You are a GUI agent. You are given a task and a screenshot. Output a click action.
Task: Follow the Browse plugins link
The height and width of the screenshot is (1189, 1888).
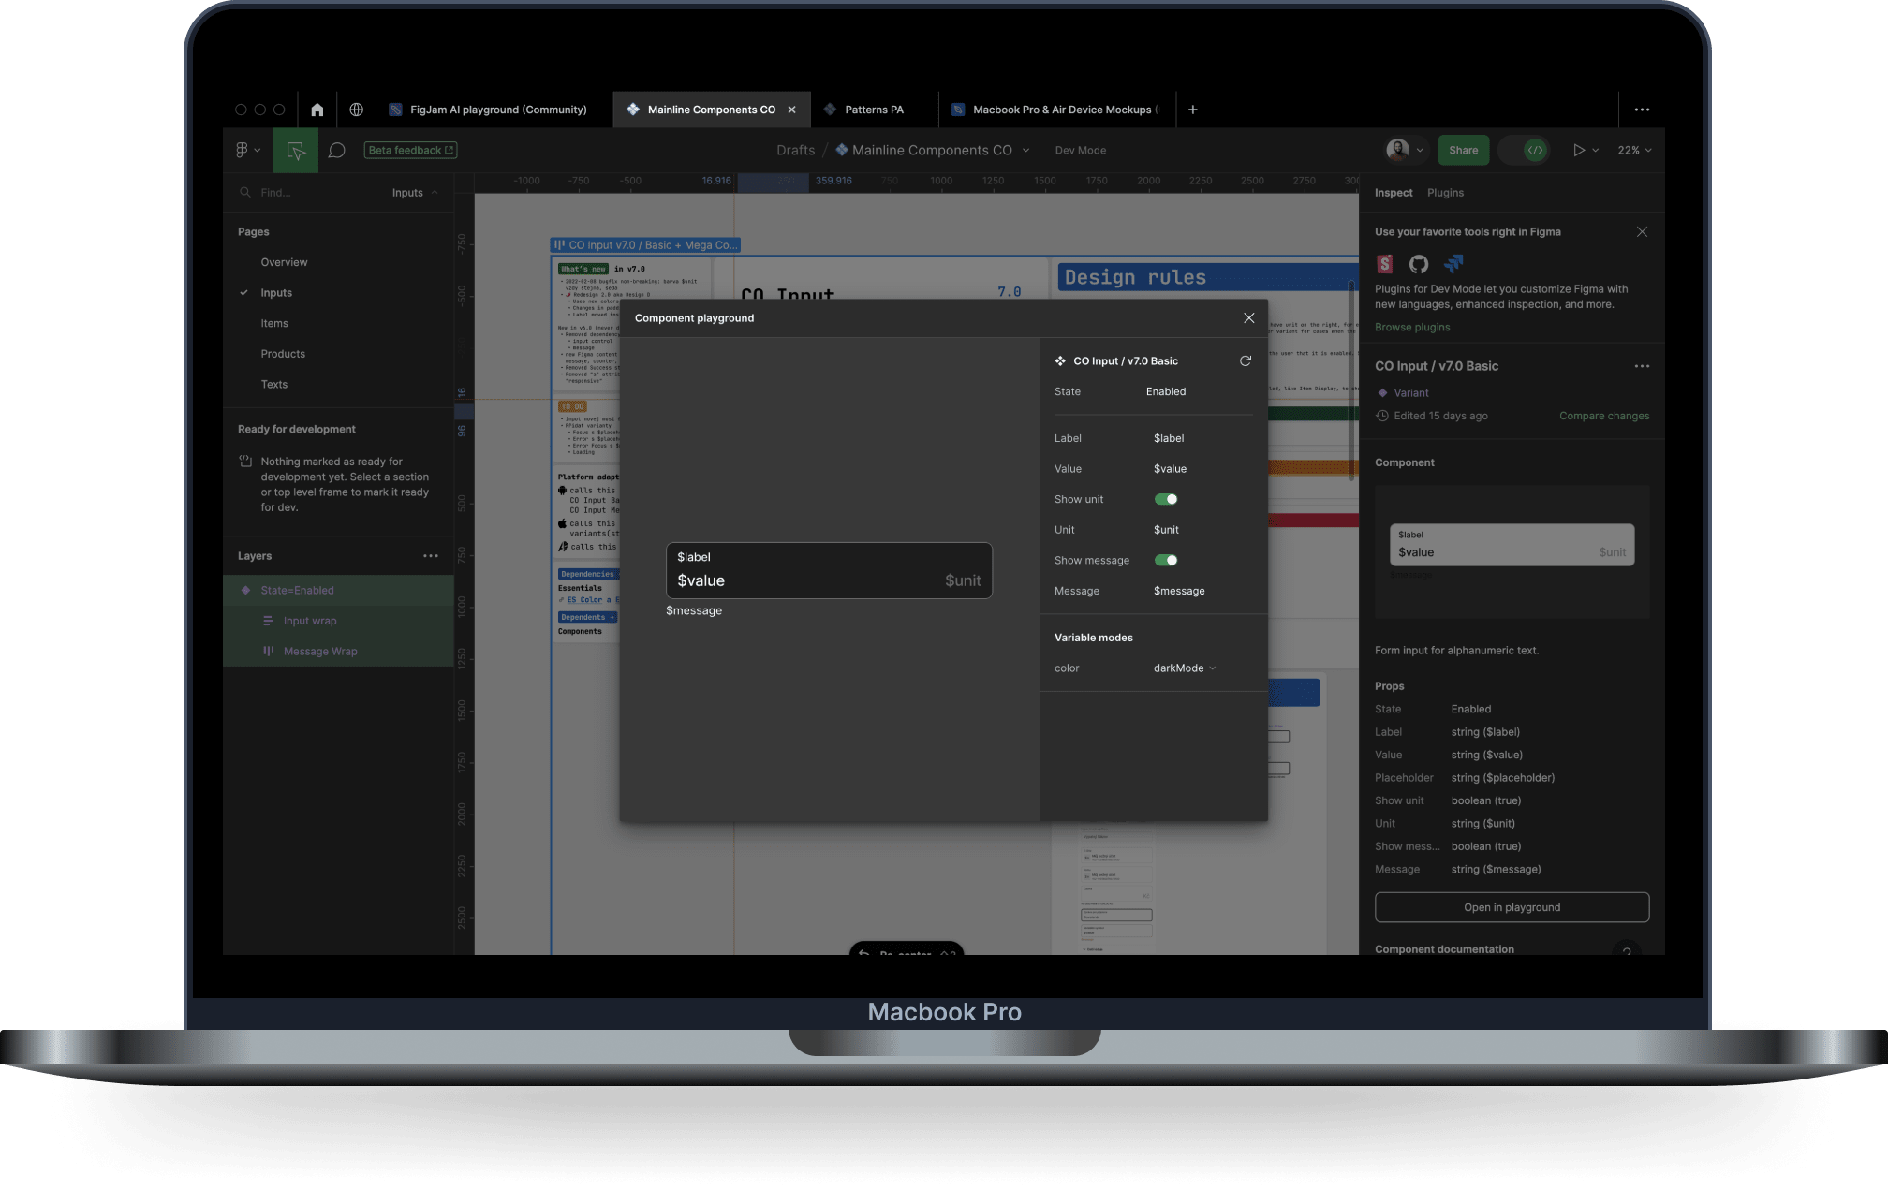coord(1412,327)
